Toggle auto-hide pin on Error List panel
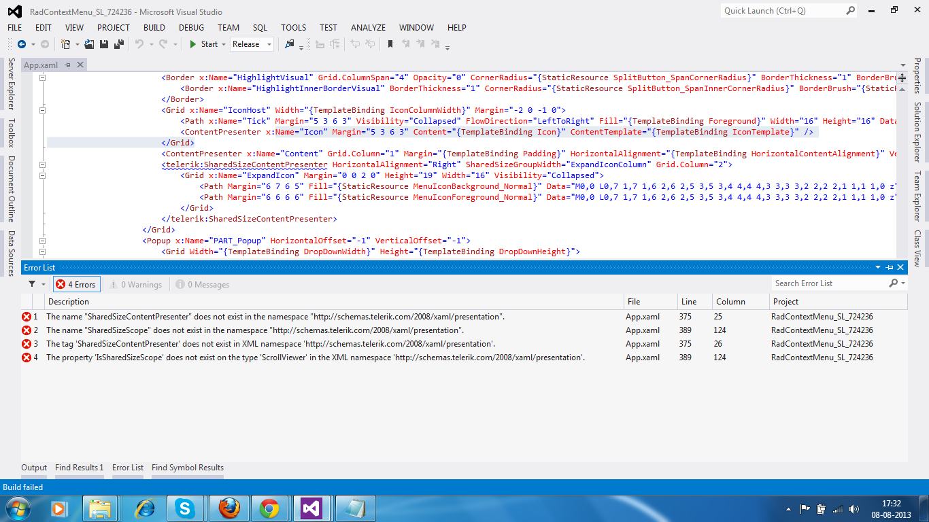The image size is (929, 522). (890, 268)
